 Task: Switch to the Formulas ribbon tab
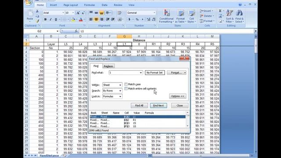90,5
